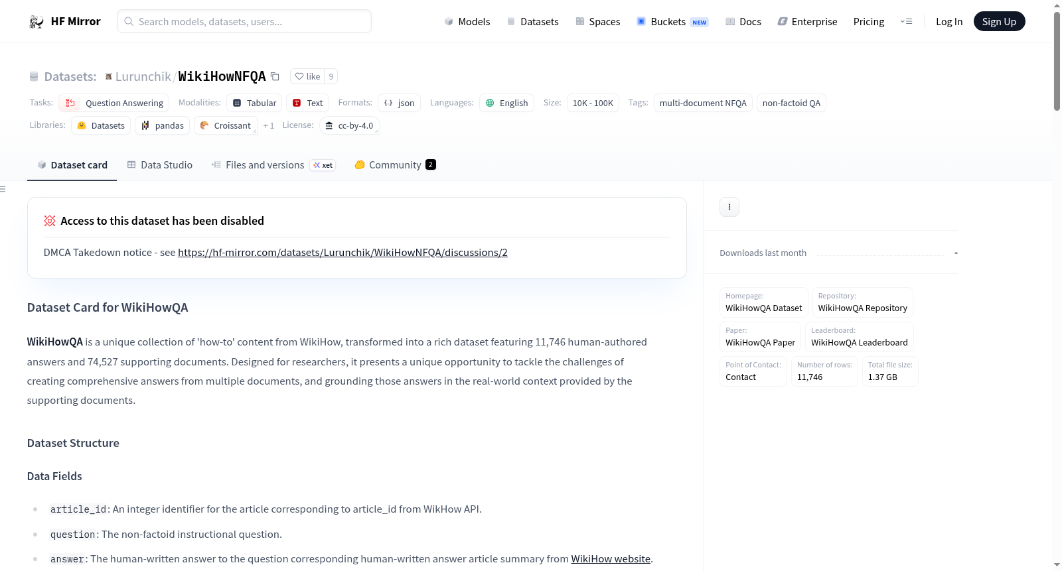Click the 10K - 100K size tag
Screen dimensions: 1062x571
593,103
